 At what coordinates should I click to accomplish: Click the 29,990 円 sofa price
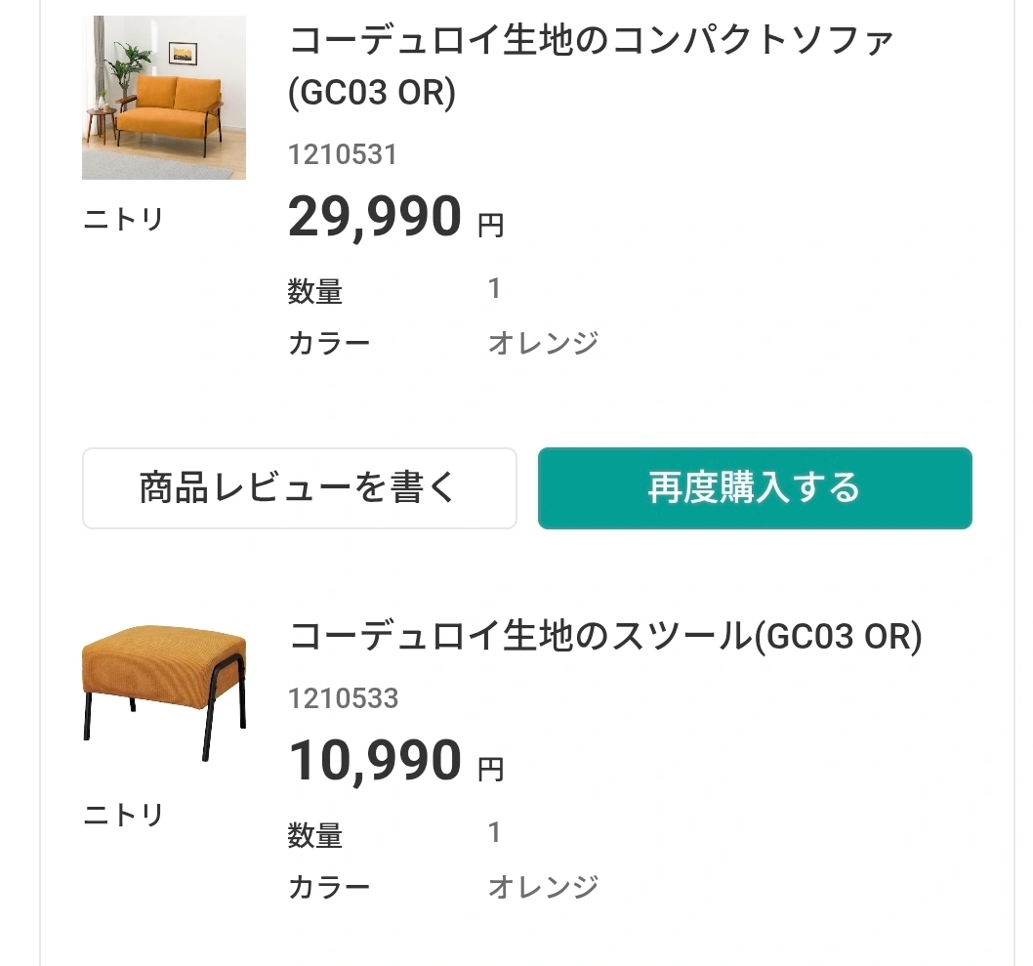[x=395, y=217]
